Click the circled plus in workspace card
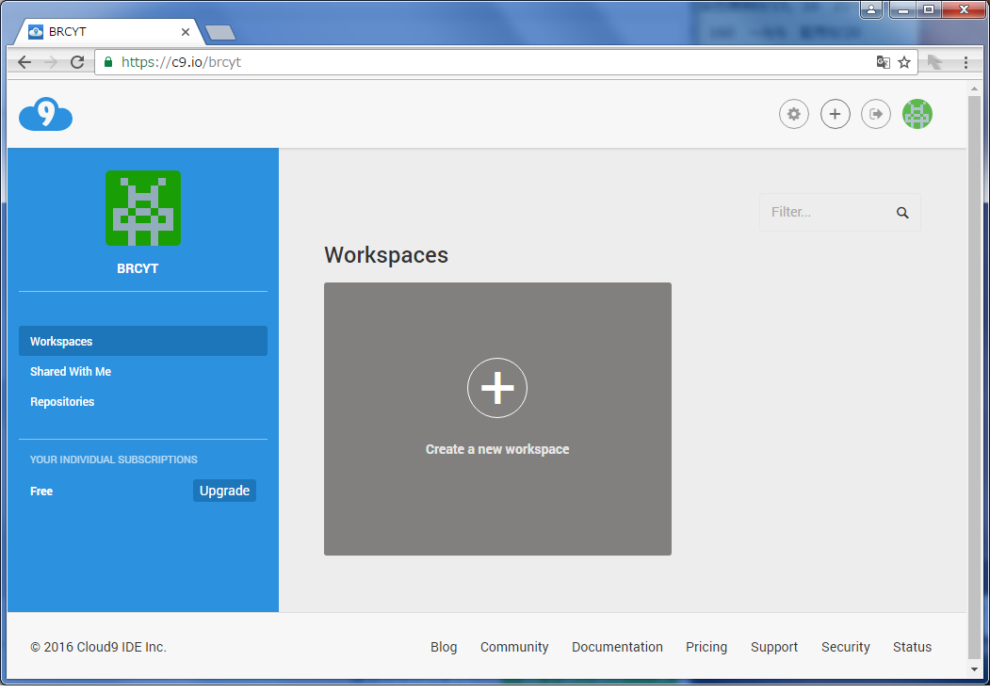The image size is (990, 693). pyautogui.click(x=497, y=388)
